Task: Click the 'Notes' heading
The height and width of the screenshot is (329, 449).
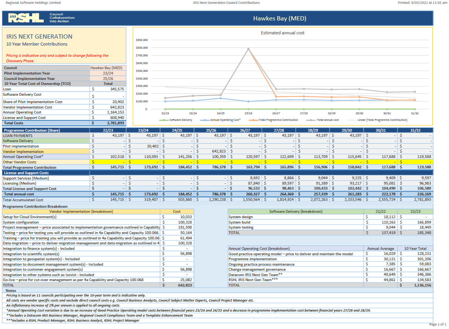Action: pyautogui.click(x=11, y=291)
